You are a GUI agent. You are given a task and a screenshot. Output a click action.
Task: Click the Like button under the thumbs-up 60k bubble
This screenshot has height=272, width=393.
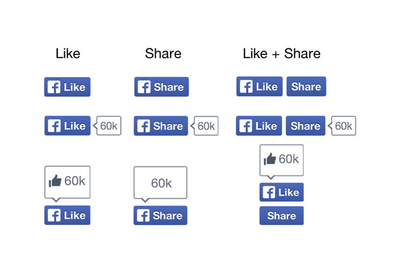281,192
